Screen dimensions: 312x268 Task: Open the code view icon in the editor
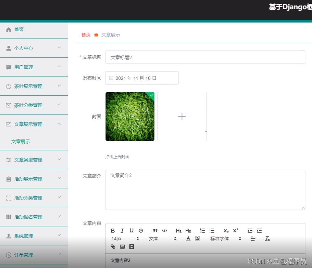(x=165, y=230)
